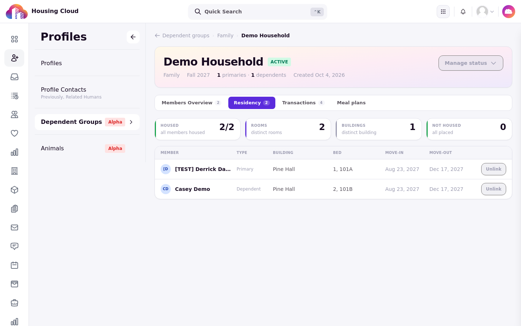The width and height of the screenshot is (521, 326).
Task: Click the calendar sidebar icon
Action: (x=14, y=265)
